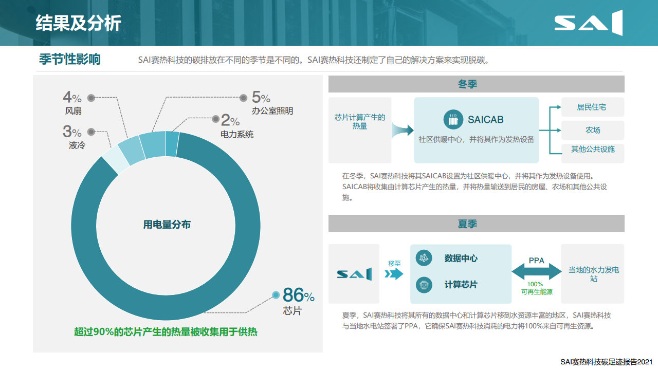
Task: Click the PPA label above the arrow
Action: [536, 261]
